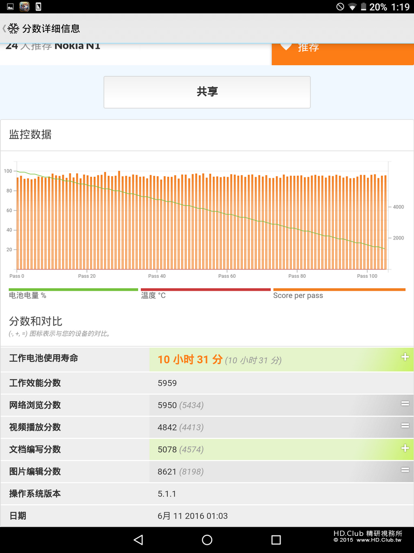Screen dimensions: 414x553
Task: Tap the back chevron beside the title
Action: [x=4, y=29]
